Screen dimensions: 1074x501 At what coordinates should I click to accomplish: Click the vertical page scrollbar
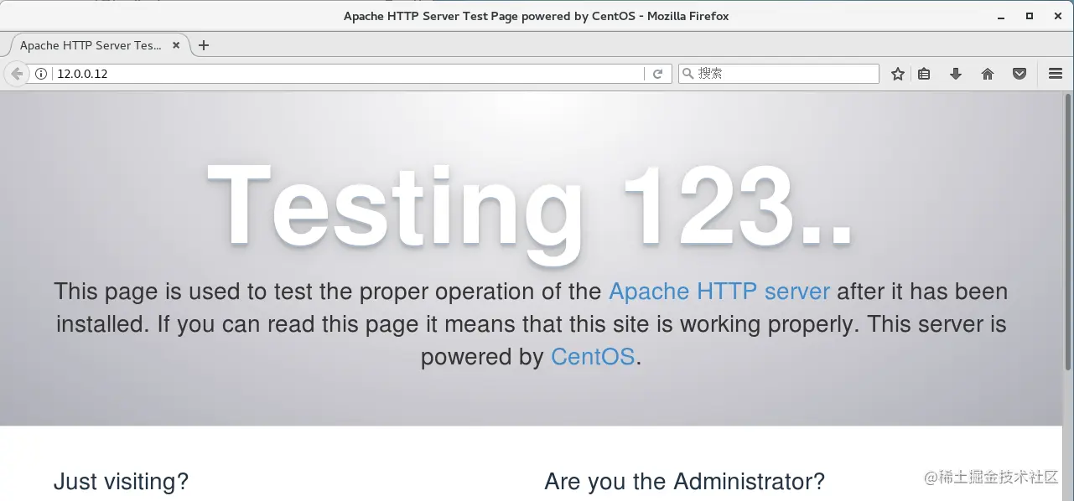click(1068, 235)
